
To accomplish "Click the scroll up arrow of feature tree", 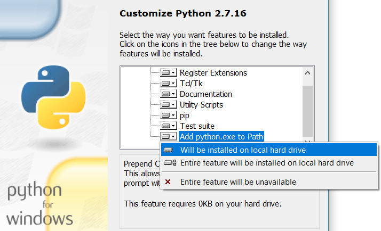I will [x=307, y=73].
